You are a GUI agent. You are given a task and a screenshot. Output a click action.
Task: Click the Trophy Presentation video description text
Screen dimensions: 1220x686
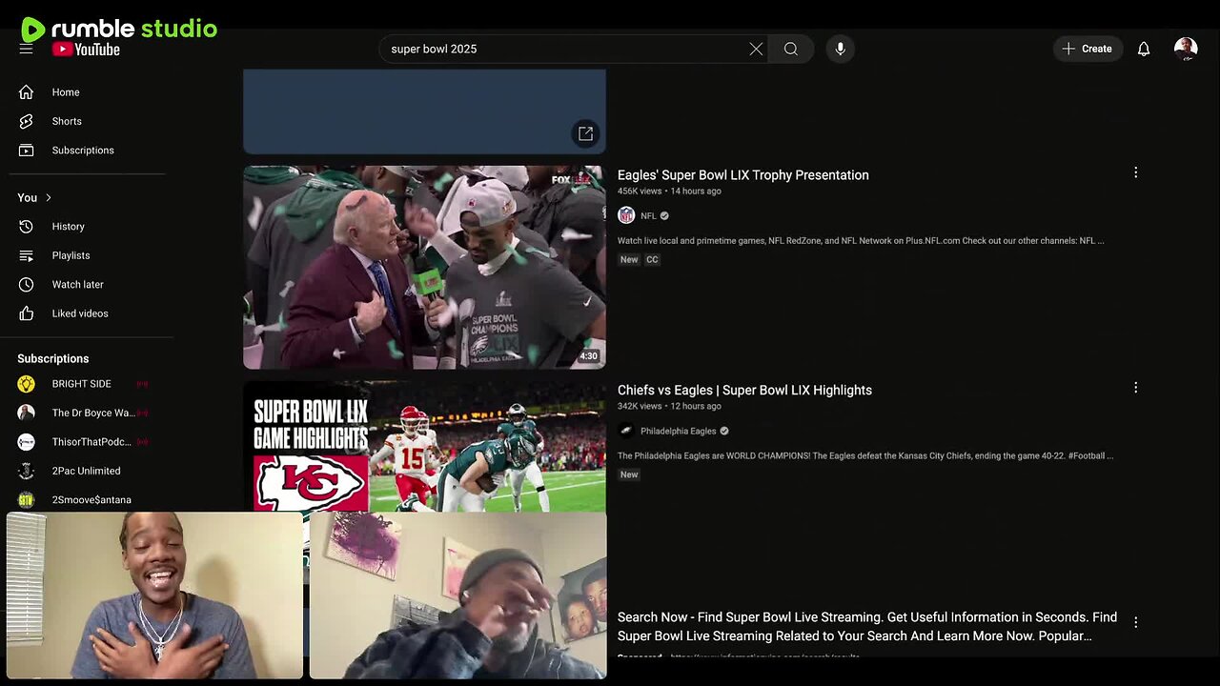click(x=861, y=241)
